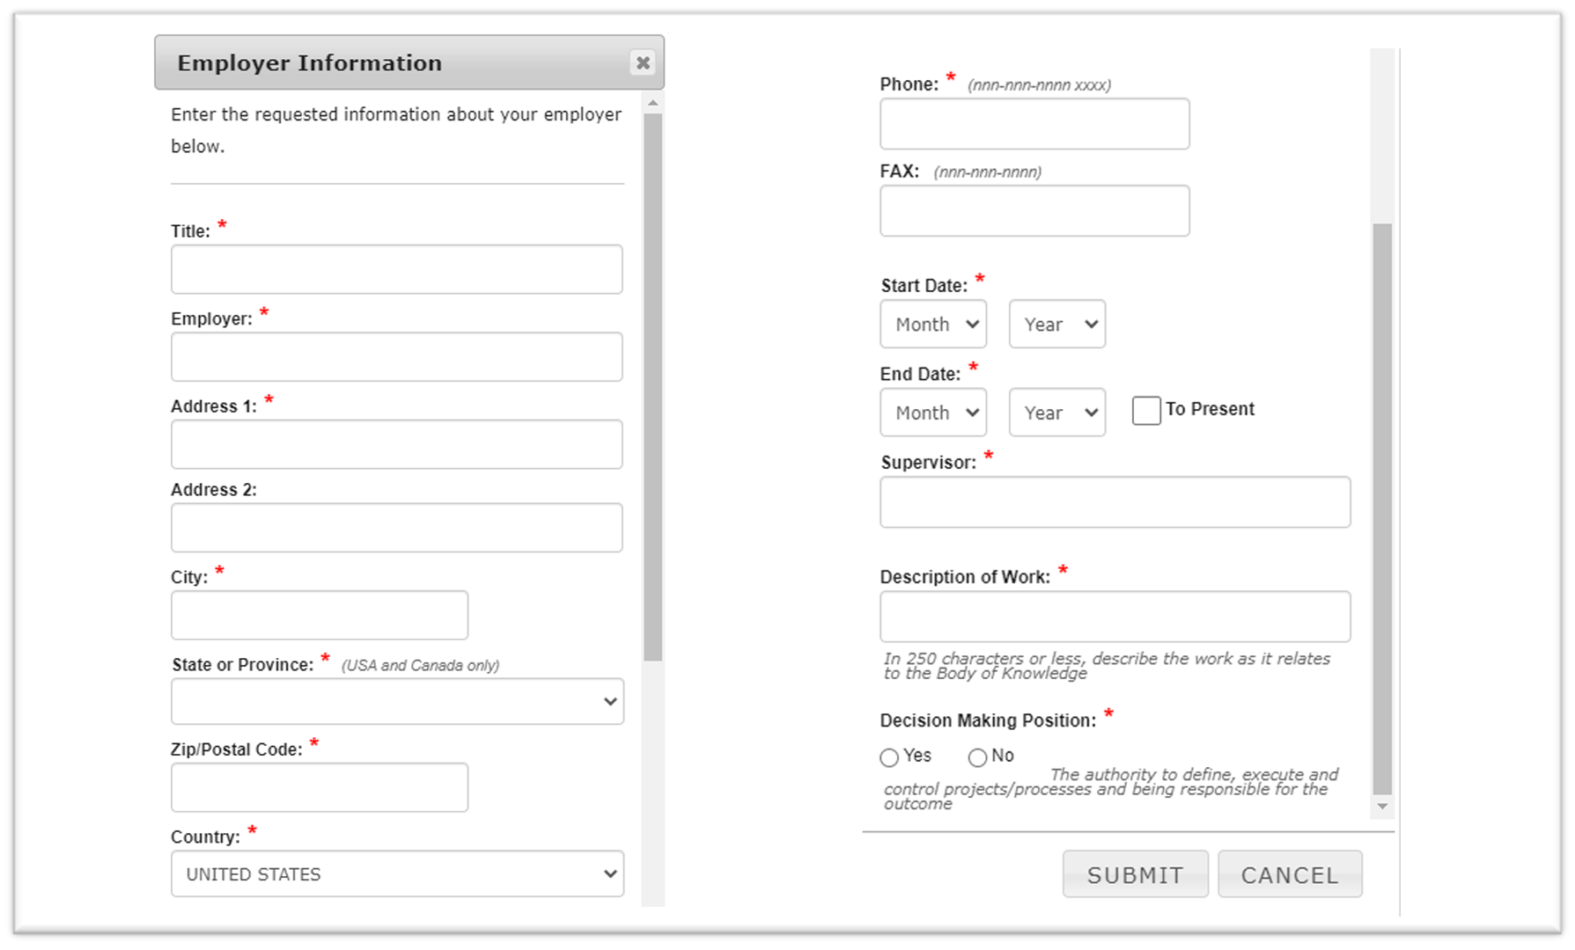Click the 'End Date:' label
1575x950 pixels.
click(x=920, y=374)
